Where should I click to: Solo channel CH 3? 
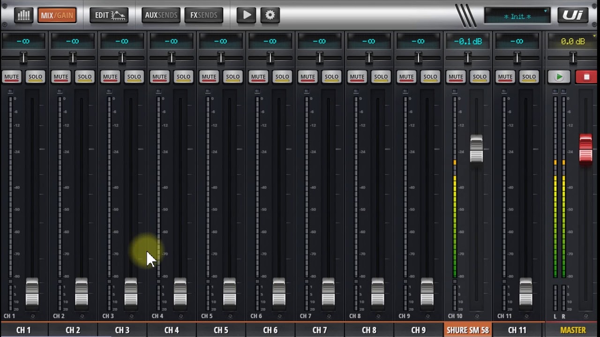134,77
